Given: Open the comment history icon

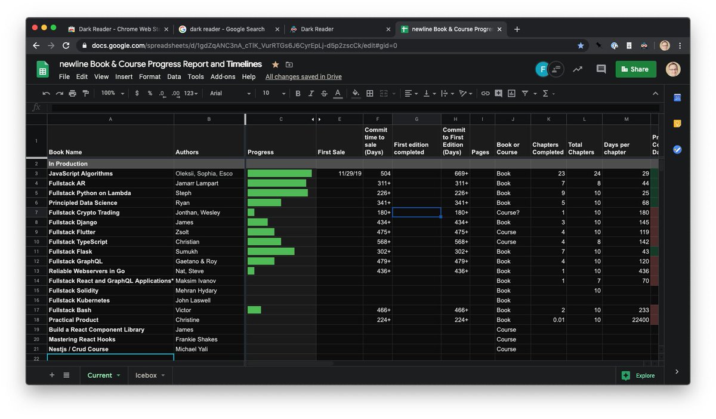Looking at the screenshot, I should point(601,69).
